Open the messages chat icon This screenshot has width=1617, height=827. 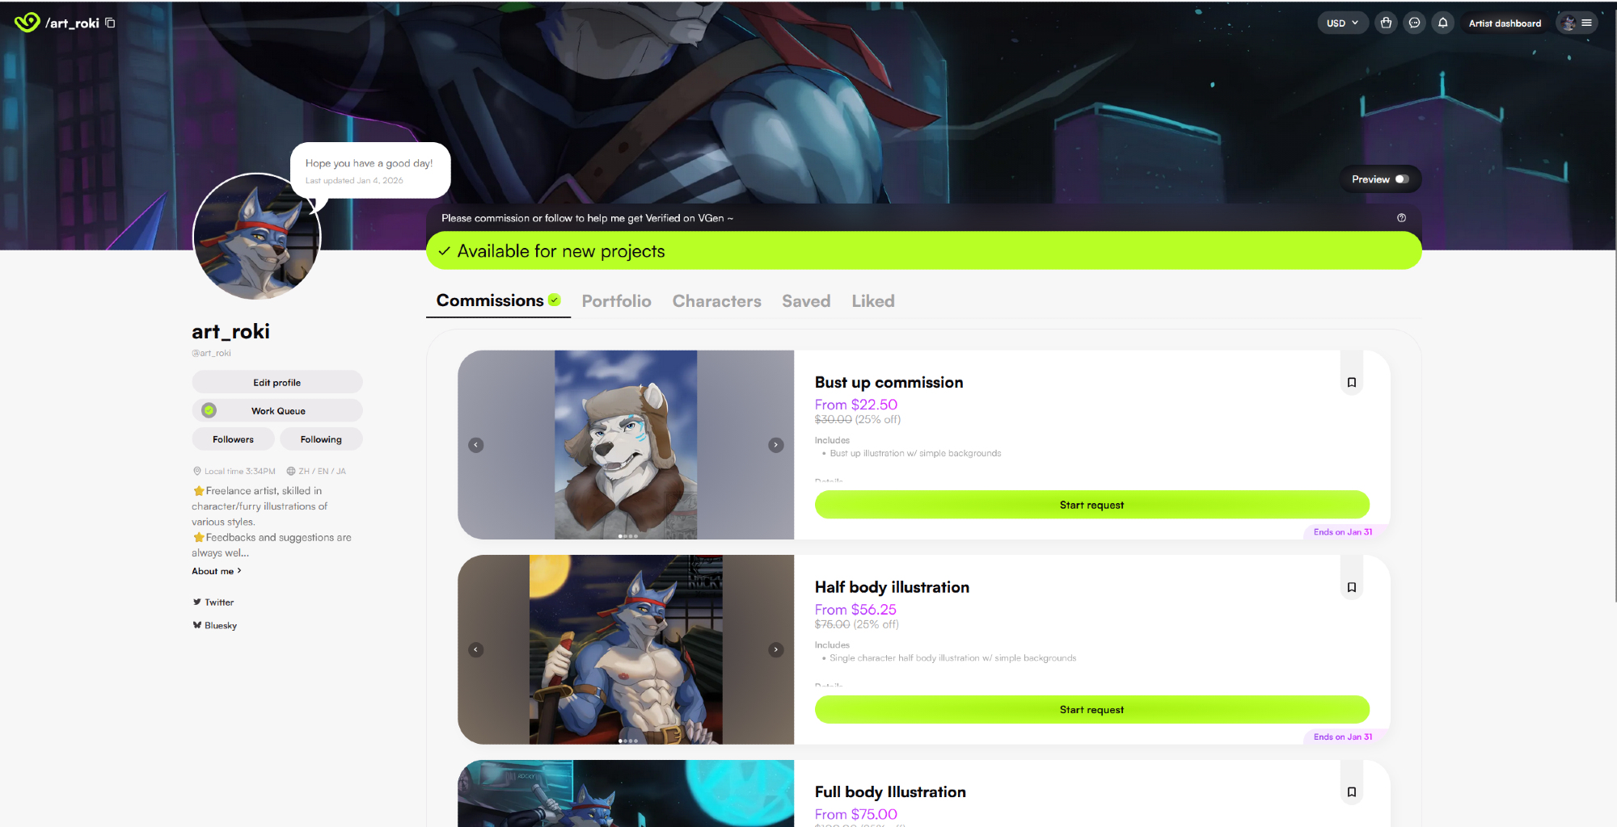pyautogui.click(x=1414, y=23)
